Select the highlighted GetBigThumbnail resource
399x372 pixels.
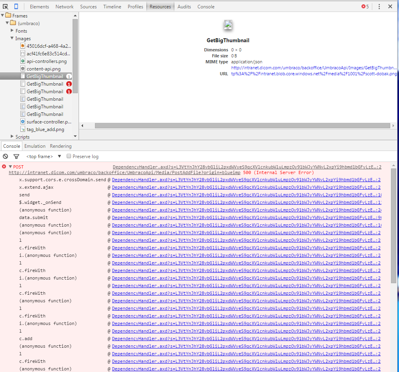(x=36, y=76)
